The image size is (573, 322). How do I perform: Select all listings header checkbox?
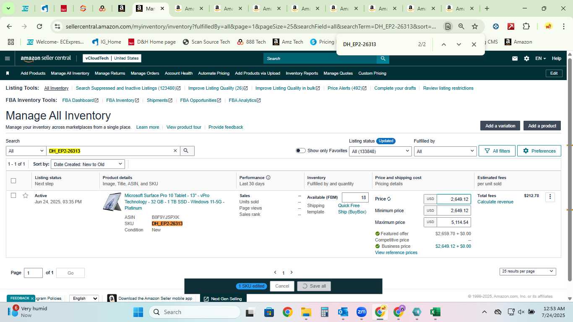click(x=13, y=181)
